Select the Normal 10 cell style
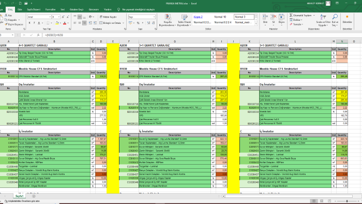The width and height of the screenshot is (362, 204). (220, 17)
